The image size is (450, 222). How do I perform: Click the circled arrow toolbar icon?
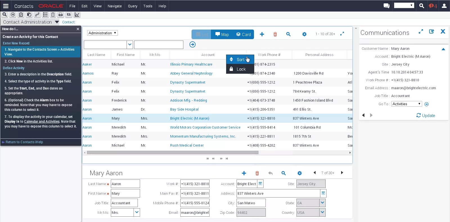tap(13, 15)
